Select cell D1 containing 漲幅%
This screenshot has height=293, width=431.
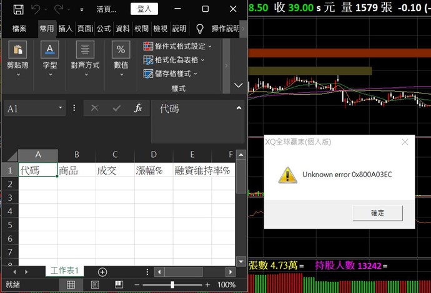pos(154,170)
